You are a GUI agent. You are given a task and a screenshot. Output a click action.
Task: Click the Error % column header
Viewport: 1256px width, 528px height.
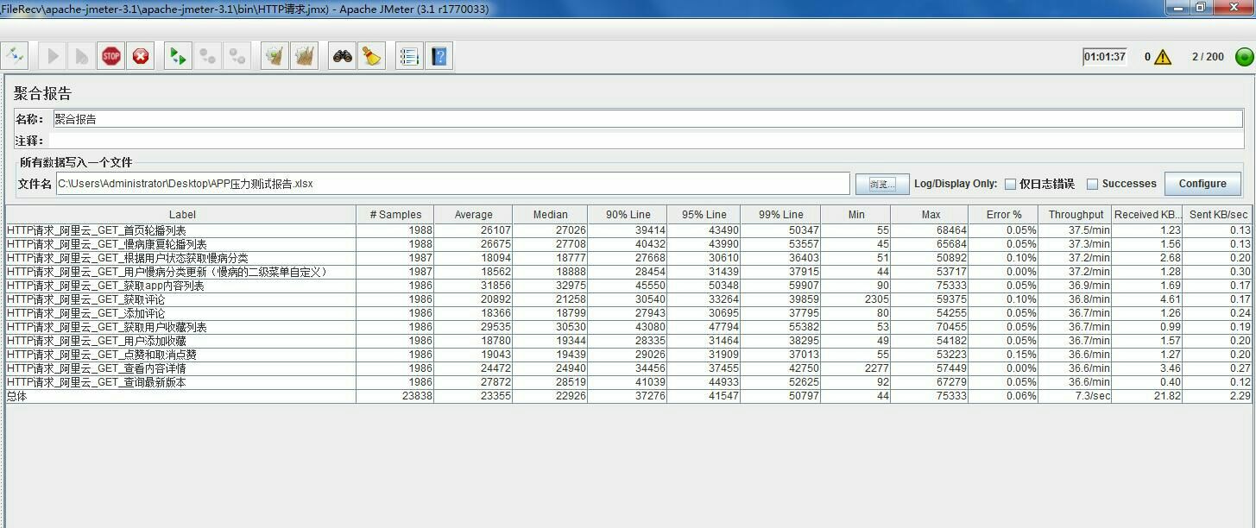[x=1003, y=215]
